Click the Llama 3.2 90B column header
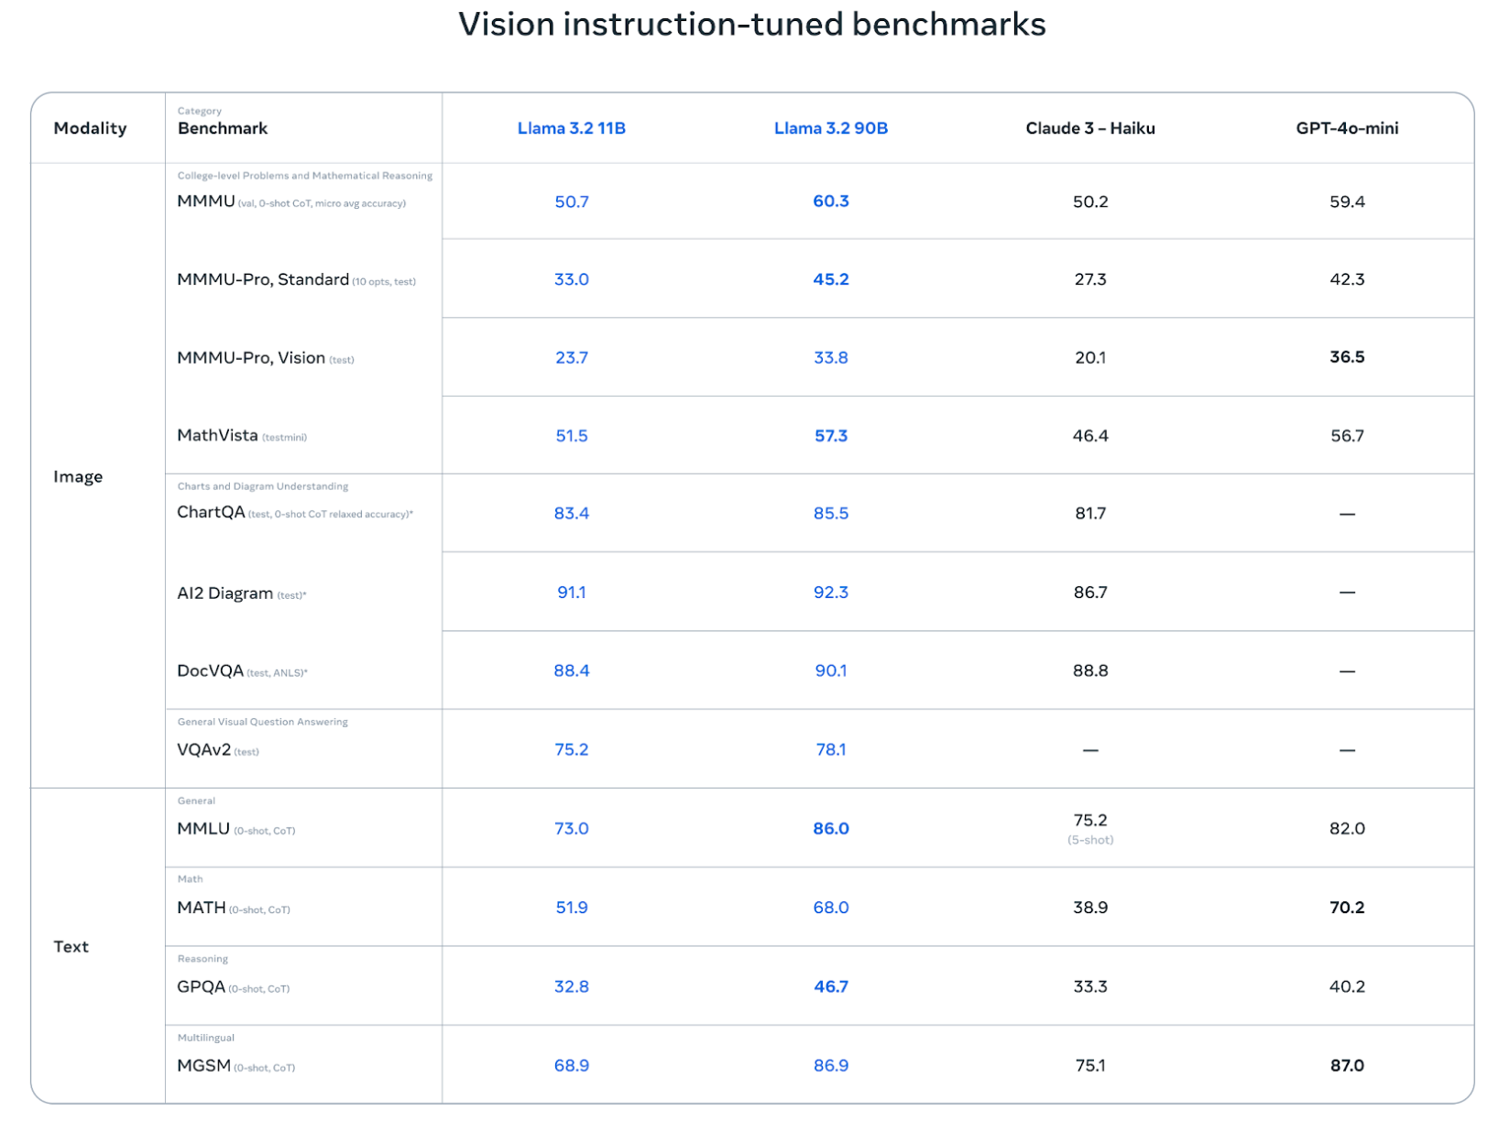This screenshot has width=1499, height=1121. click(x=830, y=128)
